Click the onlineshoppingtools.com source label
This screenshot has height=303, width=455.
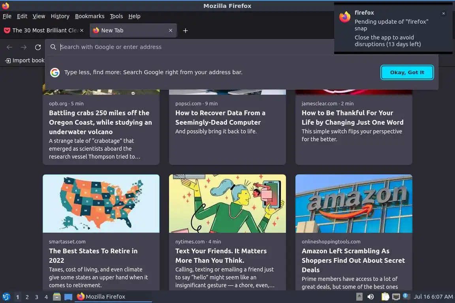tap(331, 241)
